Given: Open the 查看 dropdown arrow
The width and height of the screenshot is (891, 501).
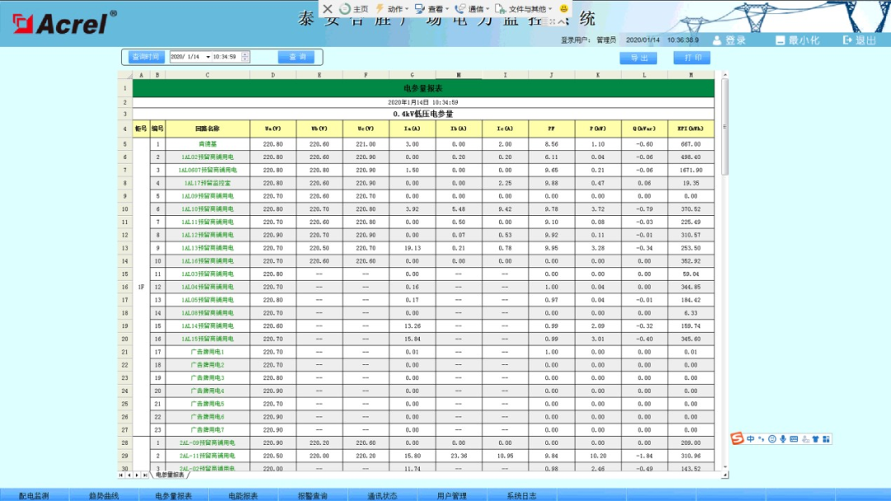Looking at the screenshot, I should coord(445,8).
